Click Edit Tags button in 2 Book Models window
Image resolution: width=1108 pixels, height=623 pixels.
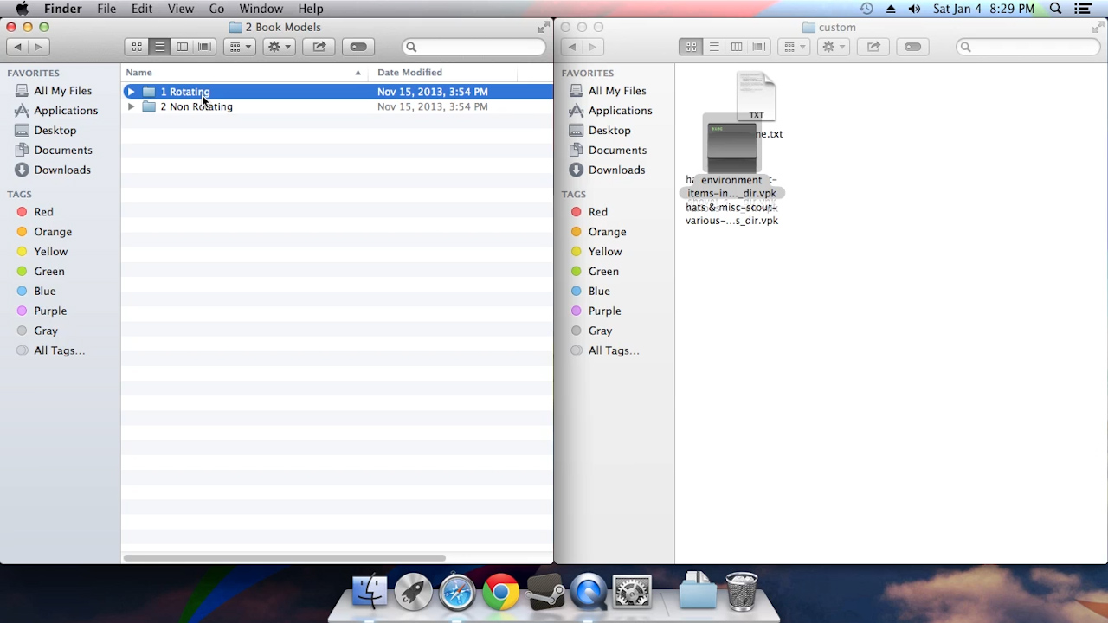[x=358, y=47]
